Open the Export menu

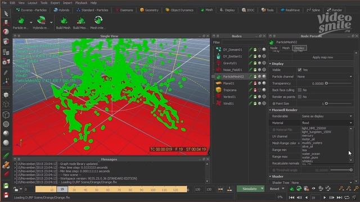click(x=55, y=3)
